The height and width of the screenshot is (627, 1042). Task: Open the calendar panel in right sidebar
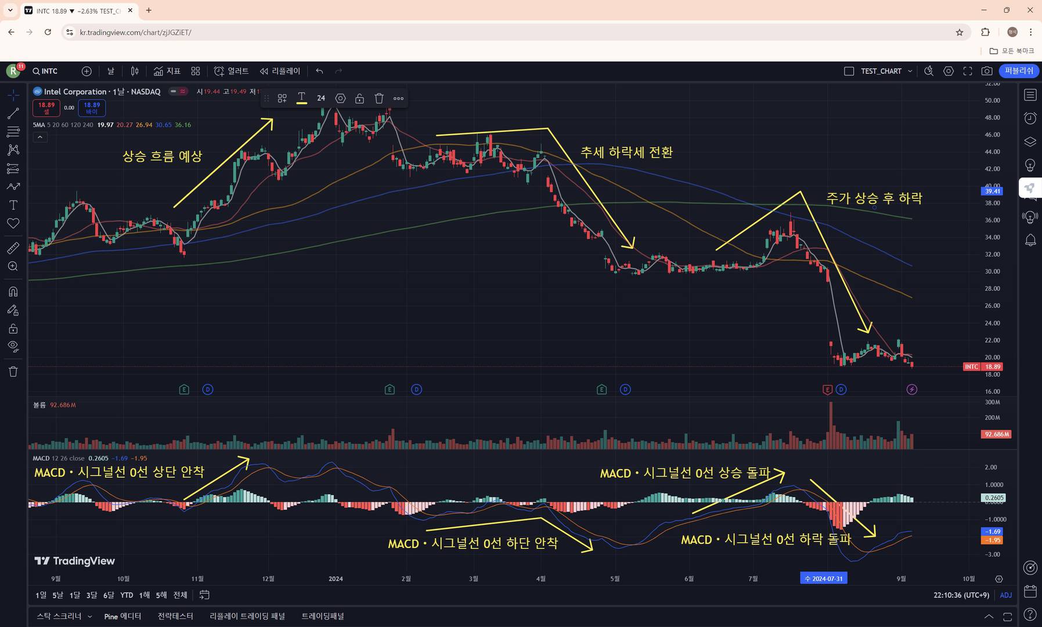tap(1030, 592)
